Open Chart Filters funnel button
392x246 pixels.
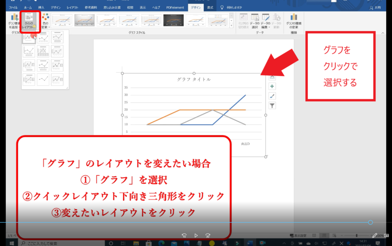[272, 105]
